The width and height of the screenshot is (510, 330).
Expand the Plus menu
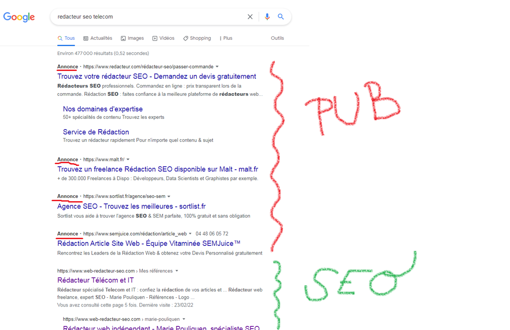pyautogui.click(x=226, y=38)
